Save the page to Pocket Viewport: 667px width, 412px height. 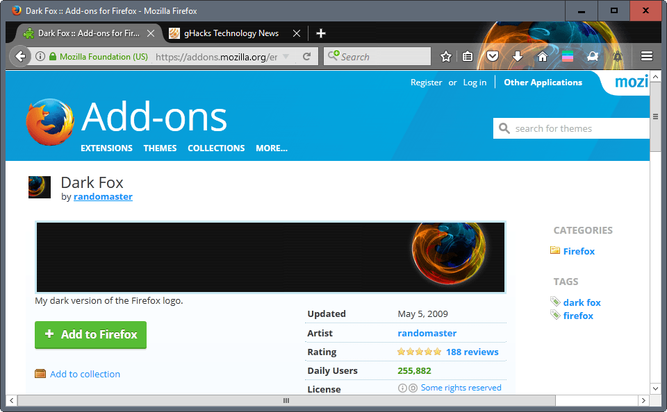pyautogui.click(x=492, y=56)
